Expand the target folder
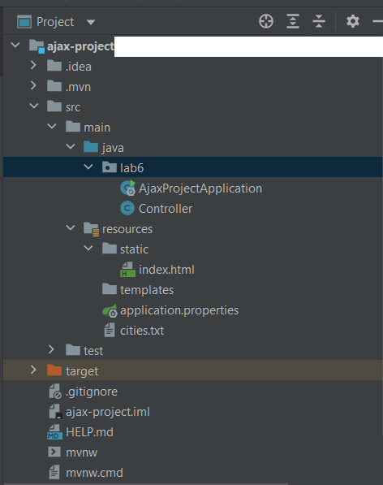 33,370
